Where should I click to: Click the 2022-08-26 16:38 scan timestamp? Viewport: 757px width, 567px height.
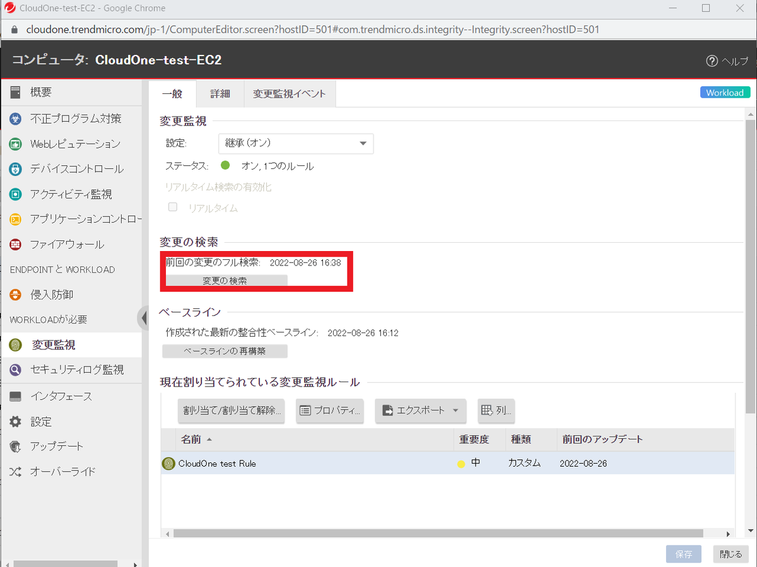point(305,263)
